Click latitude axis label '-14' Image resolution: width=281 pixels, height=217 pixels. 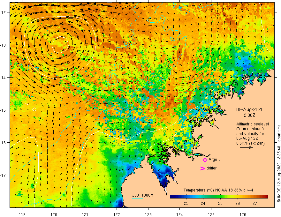(3, 78)
